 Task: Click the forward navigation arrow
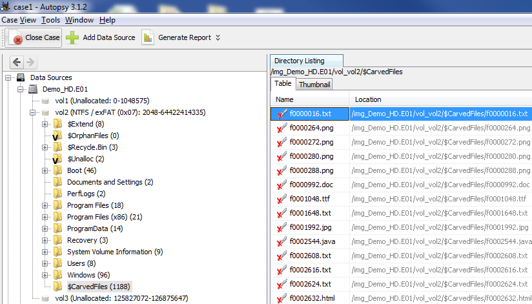[30, 62]
